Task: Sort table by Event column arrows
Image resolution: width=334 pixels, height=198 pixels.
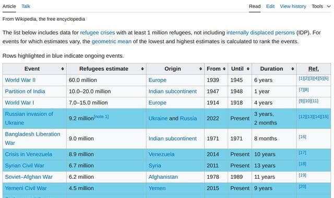Action: [x=63, y=69]
